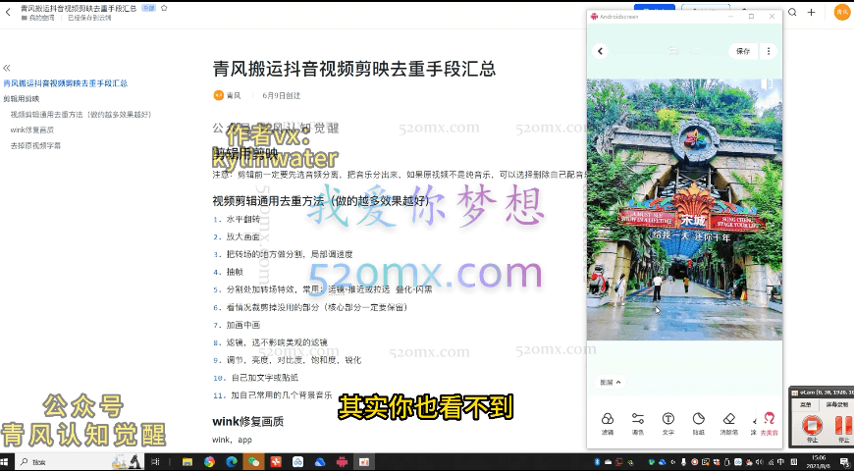Open Microsoft Edge from the taskbar

[232, 462]
